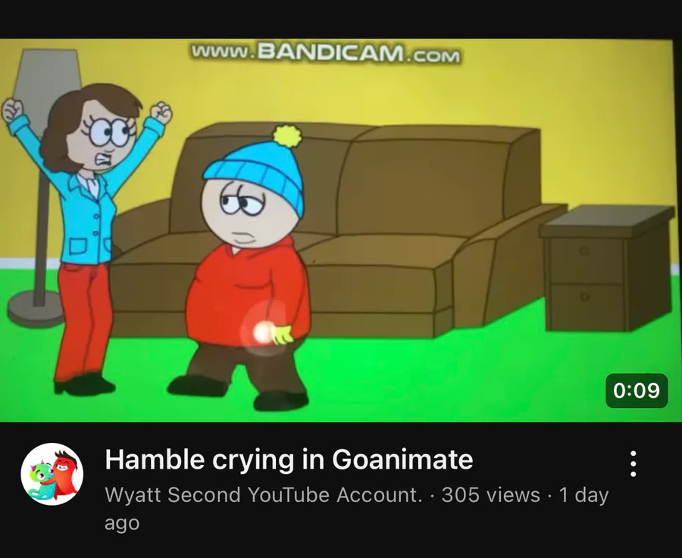Viewport: 682px width, 558px height.
Task: Tap the Wyatt channel avatar icon
Action: [x=52, y=474]
